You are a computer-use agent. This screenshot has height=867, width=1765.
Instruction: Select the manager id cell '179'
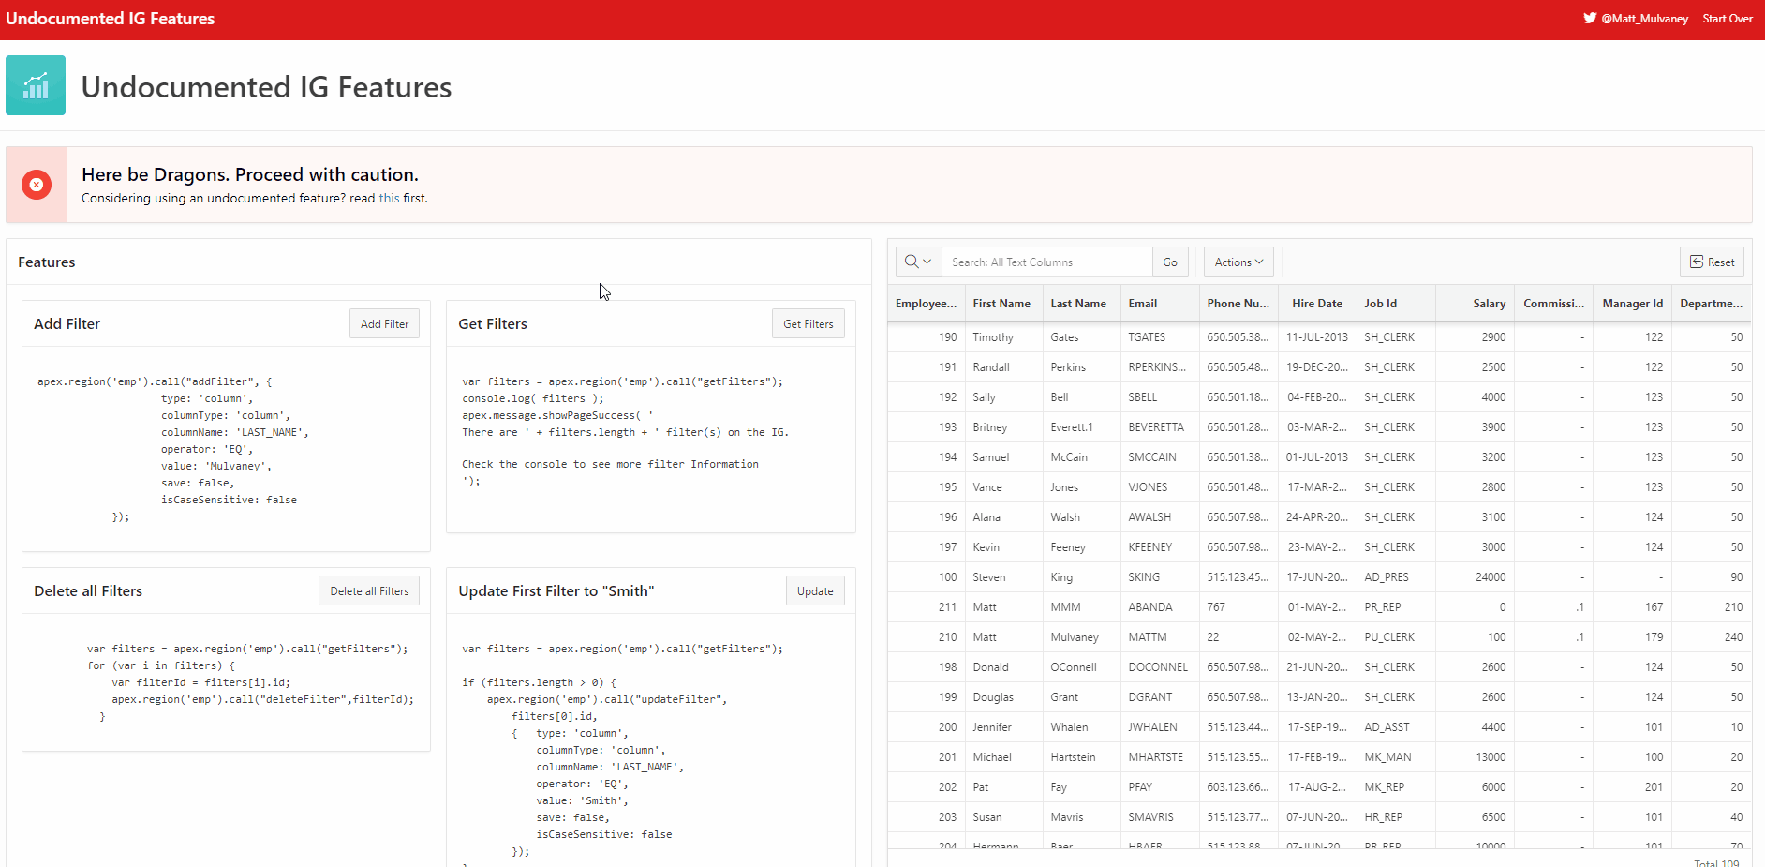pos(1633,637)
